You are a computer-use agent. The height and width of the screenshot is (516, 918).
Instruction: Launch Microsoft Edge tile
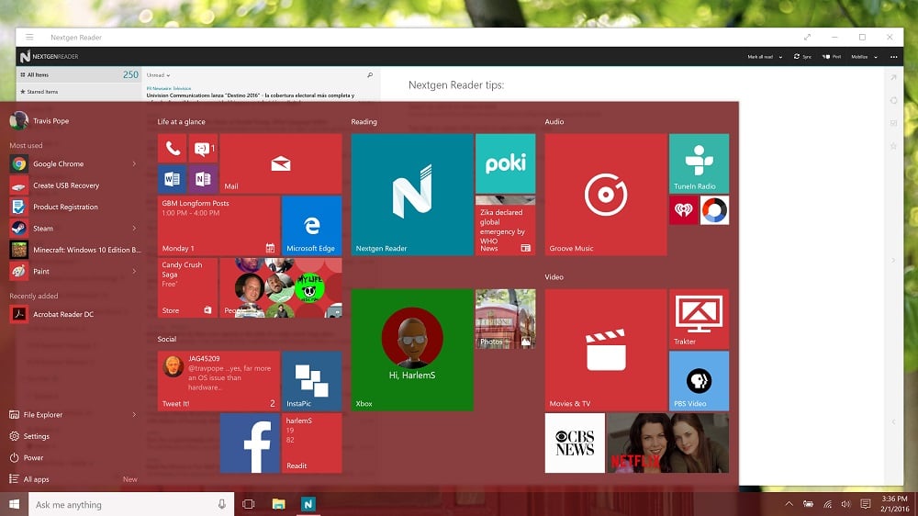311,226
